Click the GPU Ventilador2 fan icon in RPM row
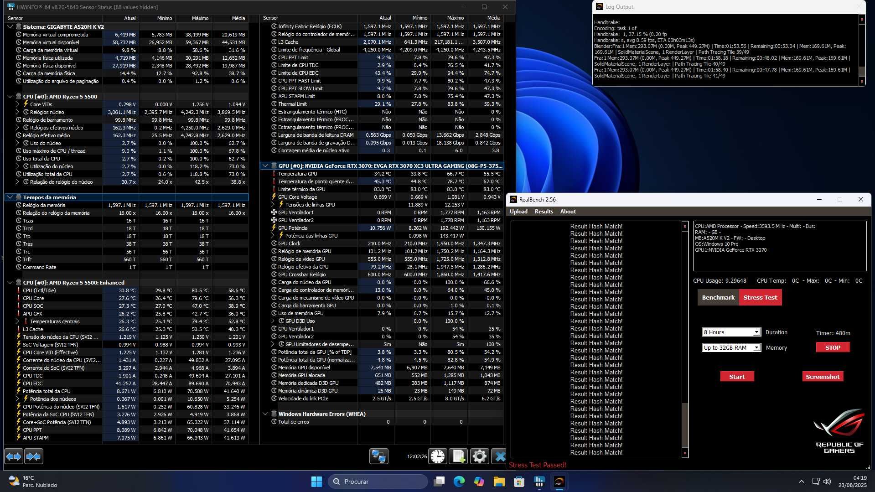The height and width of the screenshot is (492, 875). pyautogui.click(x=274, y=220)
